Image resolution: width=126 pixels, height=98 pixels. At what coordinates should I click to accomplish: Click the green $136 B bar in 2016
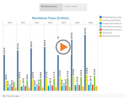(95, 83)
